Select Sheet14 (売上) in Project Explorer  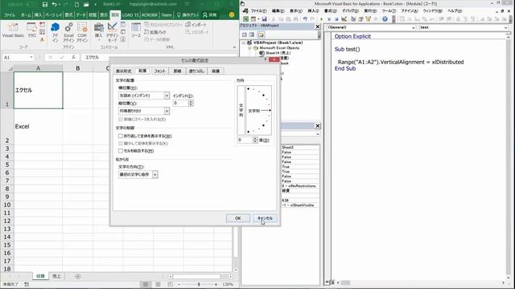278,53
